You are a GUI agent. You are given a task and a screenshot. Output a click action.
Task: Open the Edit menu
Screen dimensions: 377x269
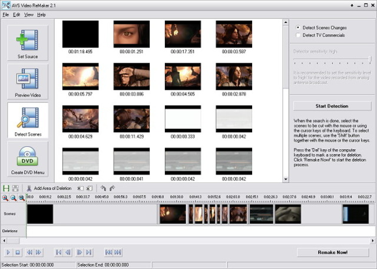pyautogui.click(x=16, y=15)
